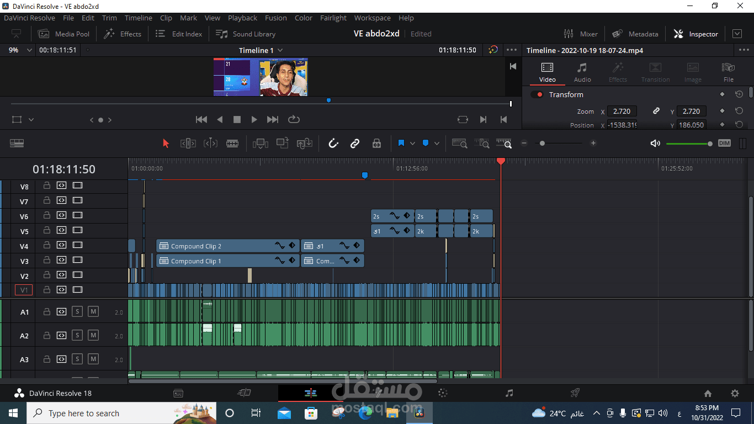Screen dimensions: 754x424
Task: Open the Sound Library panel
Action: point(246,34)
